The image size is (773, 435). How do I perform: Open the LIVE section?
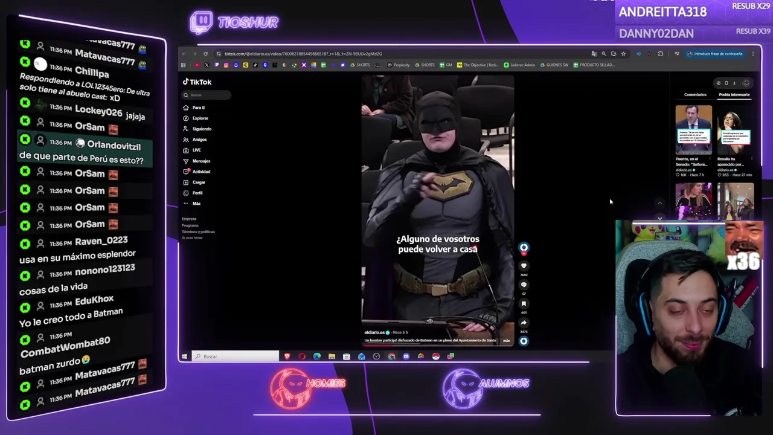192,150
